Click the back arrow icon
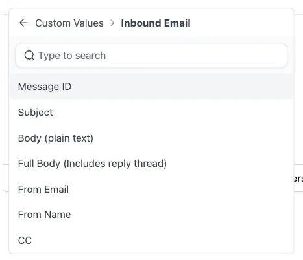This screenshot has height=260, width=303. 23,23
